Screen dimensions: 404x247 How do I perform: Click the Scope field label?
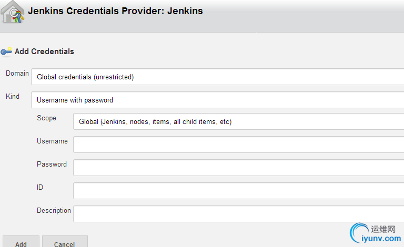[46, 118]
